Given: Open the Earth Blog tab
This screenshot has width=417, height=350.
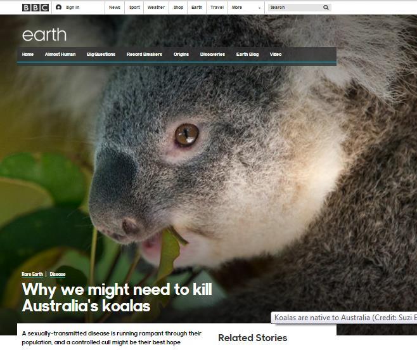Looking at the screenshot, I should pos(247,55).
